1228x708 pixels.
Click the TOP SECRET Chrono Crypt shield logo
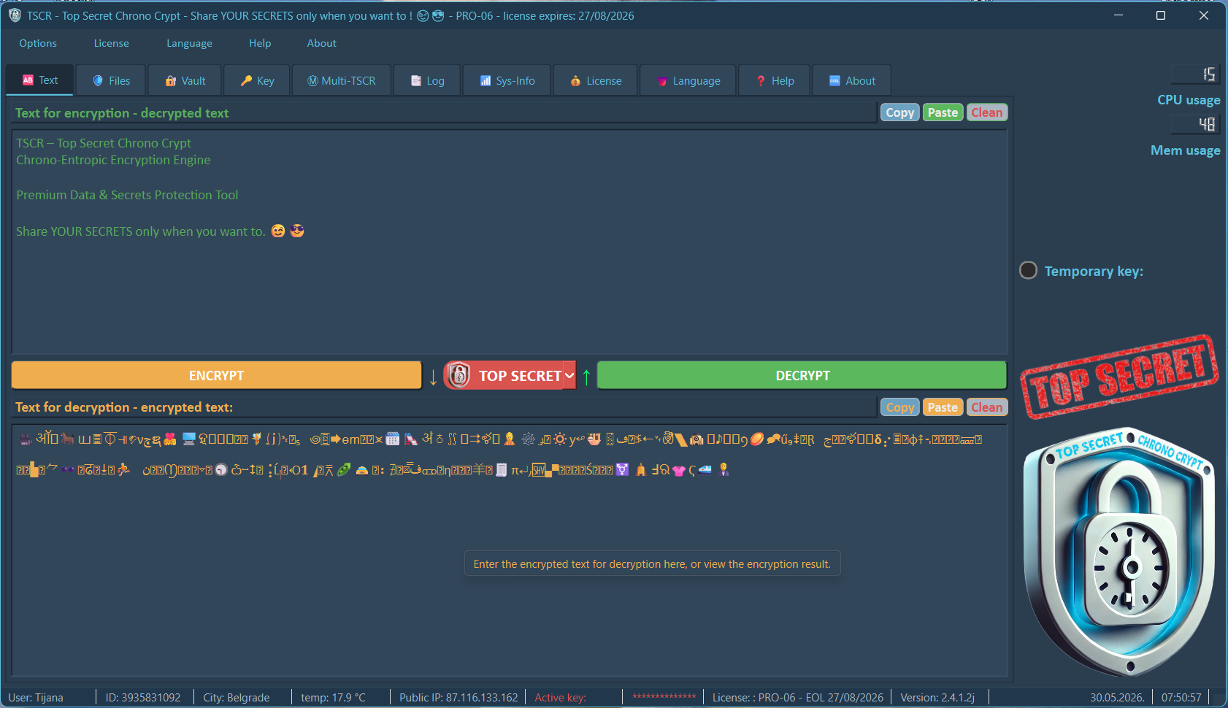(x=1119, y=551)
